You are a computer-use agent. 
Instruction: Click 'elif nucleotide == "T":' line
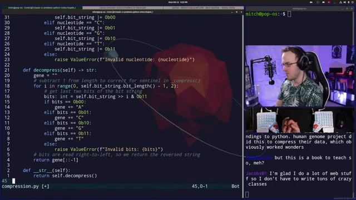[x=74, y=44]
